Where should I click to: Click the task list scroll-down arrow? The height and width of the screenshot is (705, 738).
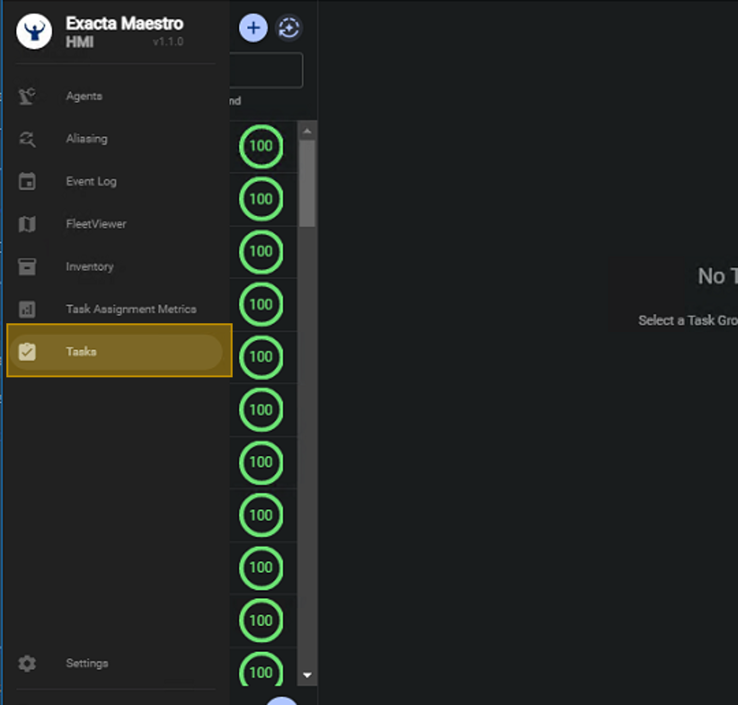[x=307, y=675]
